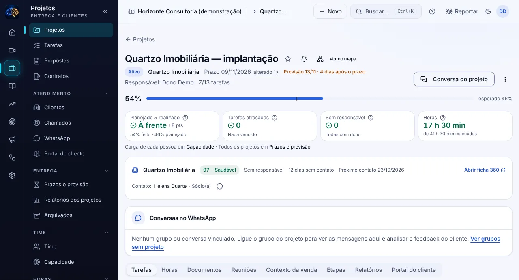Open Time in the sidebar
The height and width of the screenshot is (280, 519).
click(x=71, y=247)
